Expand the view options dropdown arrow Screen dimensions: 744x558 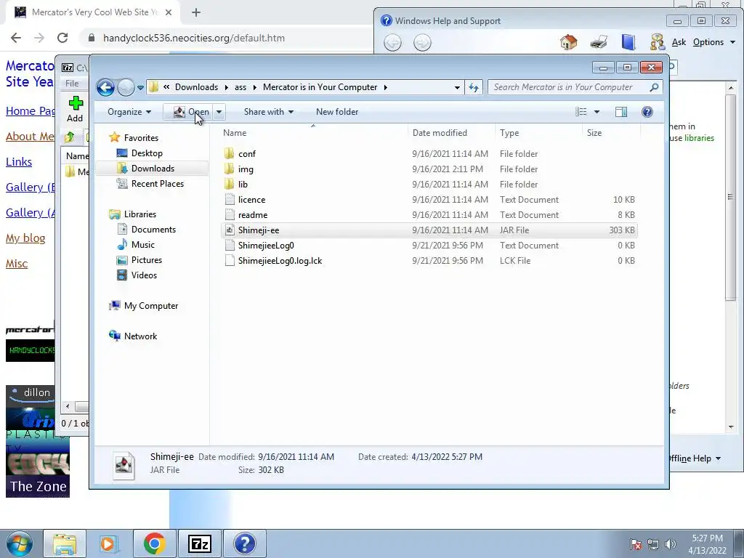597,112
